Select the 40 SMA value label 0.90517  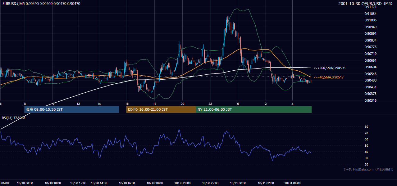328,77
